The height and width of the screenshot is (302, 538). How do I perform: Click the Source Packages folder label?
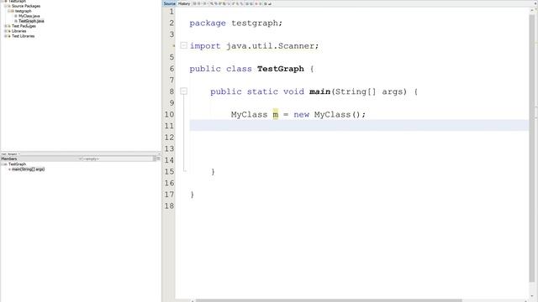coord(26,6)
